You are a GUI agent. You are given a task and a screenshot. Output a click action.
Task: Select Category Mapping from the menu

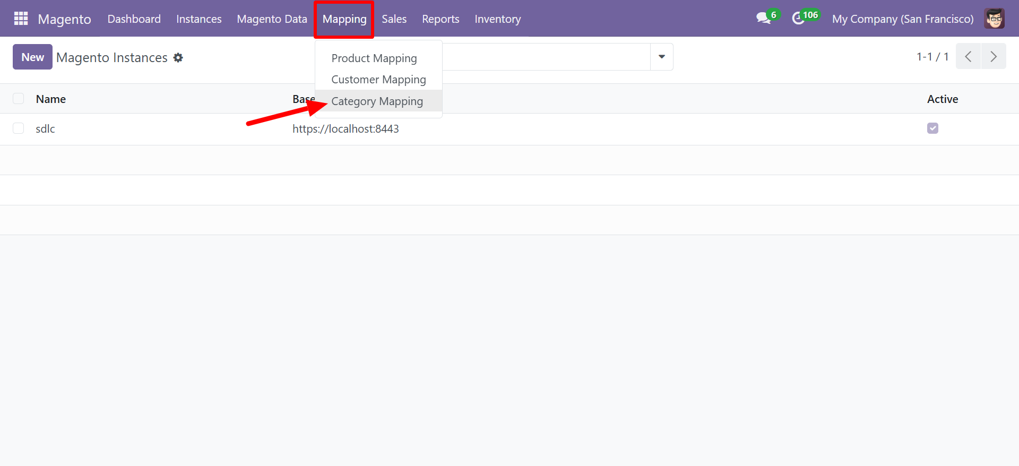(x=377, y=101)
